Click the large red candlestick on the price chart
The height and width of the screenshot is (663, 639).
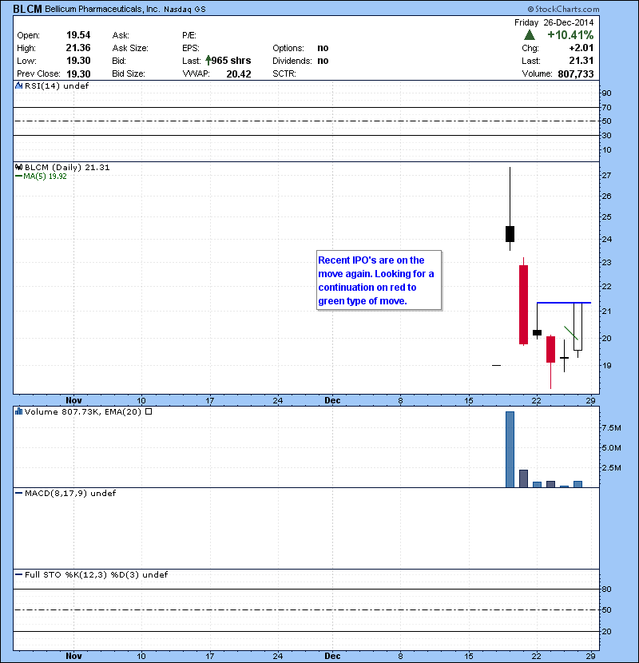[523, 304]
